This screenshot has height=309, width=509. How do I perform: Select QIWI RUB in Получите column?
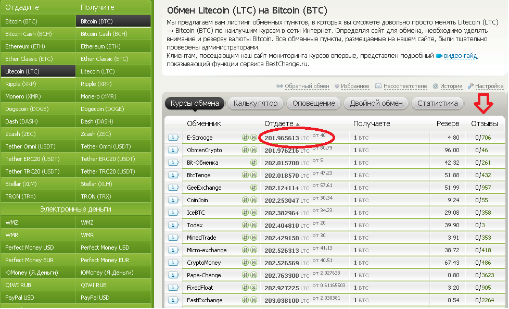(x=113, y=285)
